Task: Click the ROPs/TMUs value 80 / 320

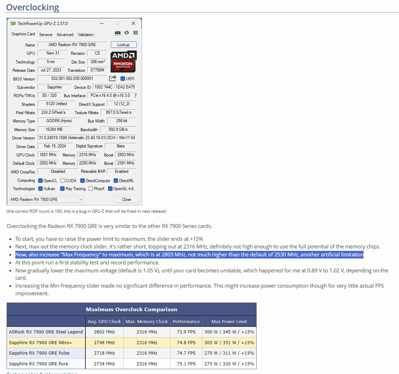Action: point(49,96)
